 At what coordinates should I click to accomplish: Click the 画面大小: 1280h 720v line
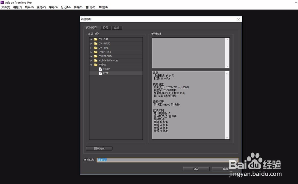click(171, 87)
